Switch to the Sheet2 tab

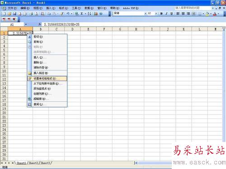pyautogui.click(x=33, y=163)
